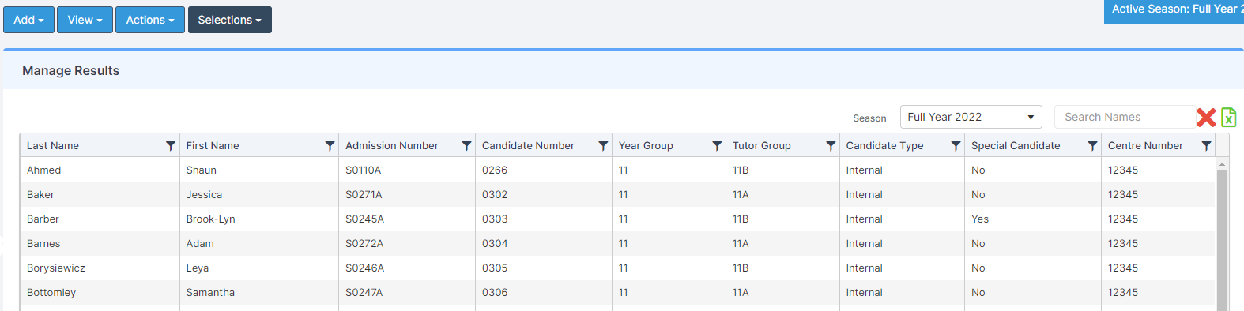Click candidate number 0302
The height and width of the screenshot is (311, 1244).
click(495, 195)
